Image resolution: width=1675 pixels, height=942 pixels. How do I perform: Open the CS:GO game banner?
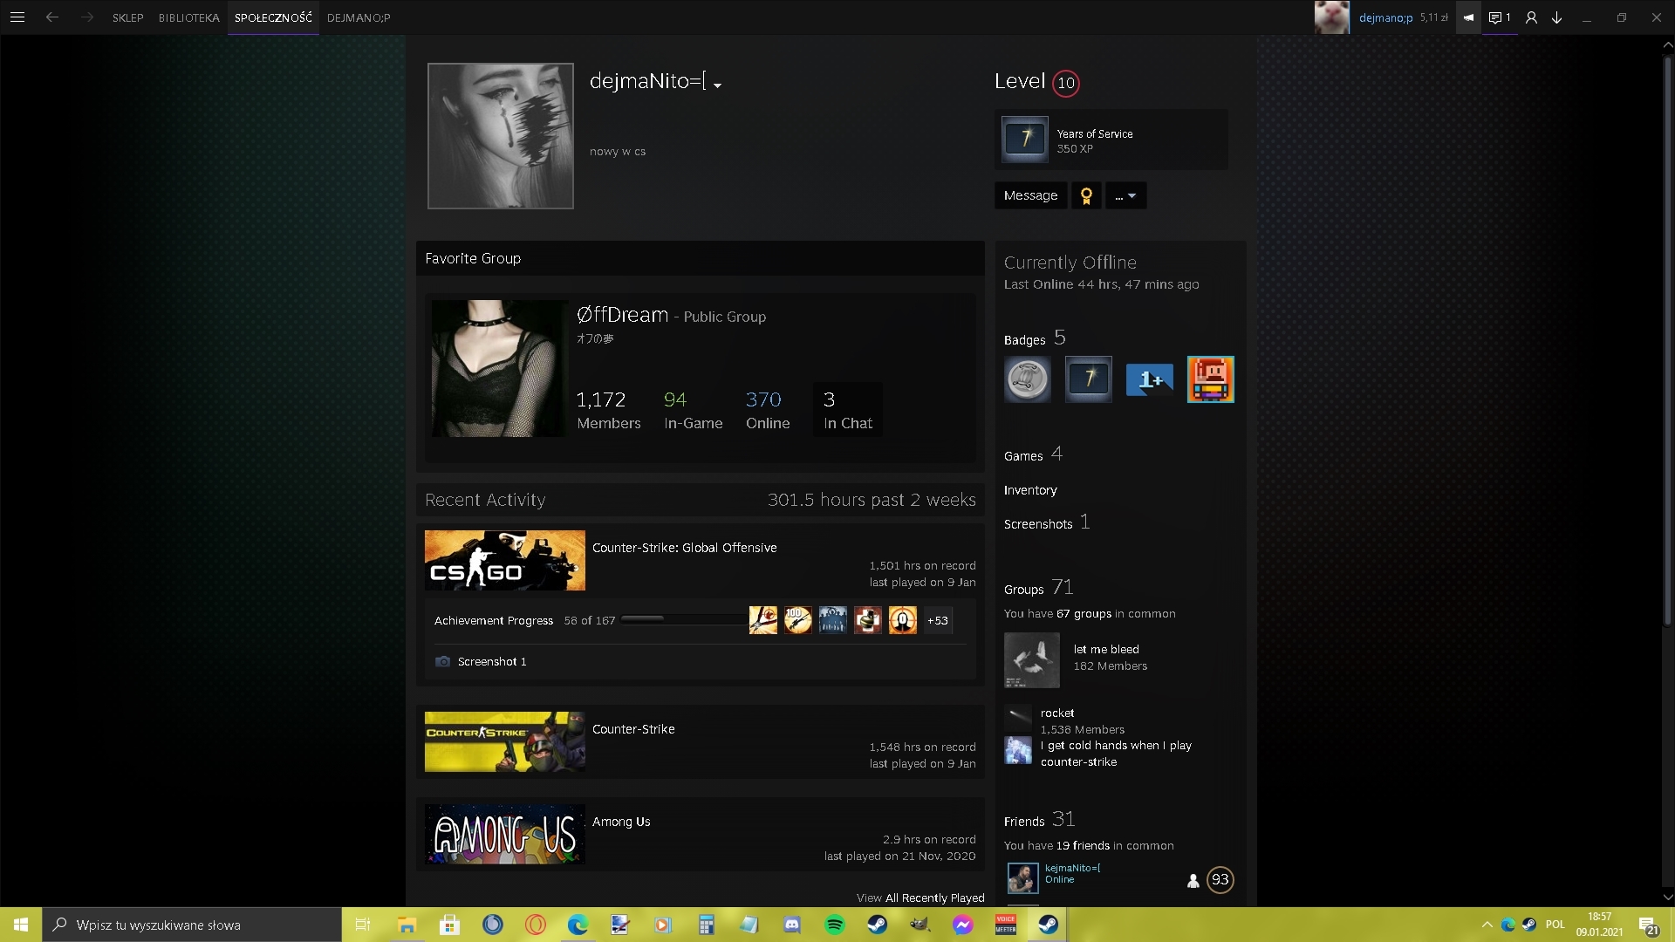(504, 561)
